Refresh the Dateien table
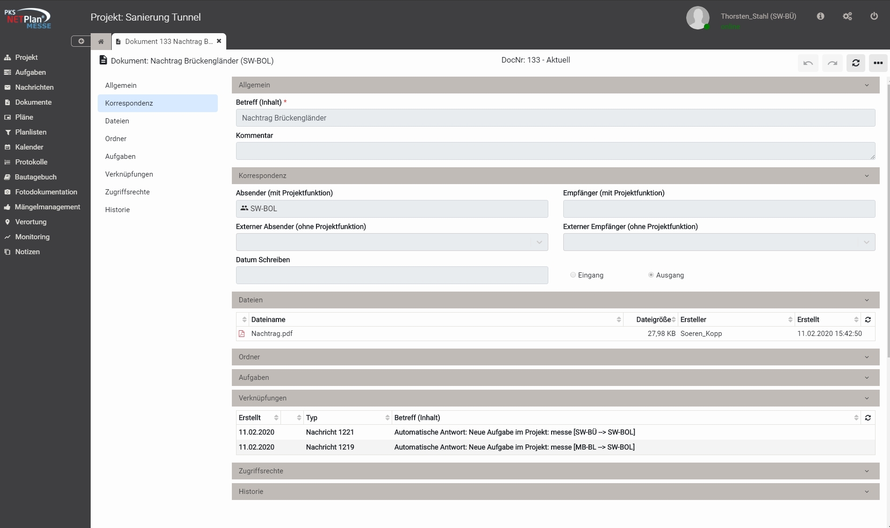890x528 pixels. point(868,320)
